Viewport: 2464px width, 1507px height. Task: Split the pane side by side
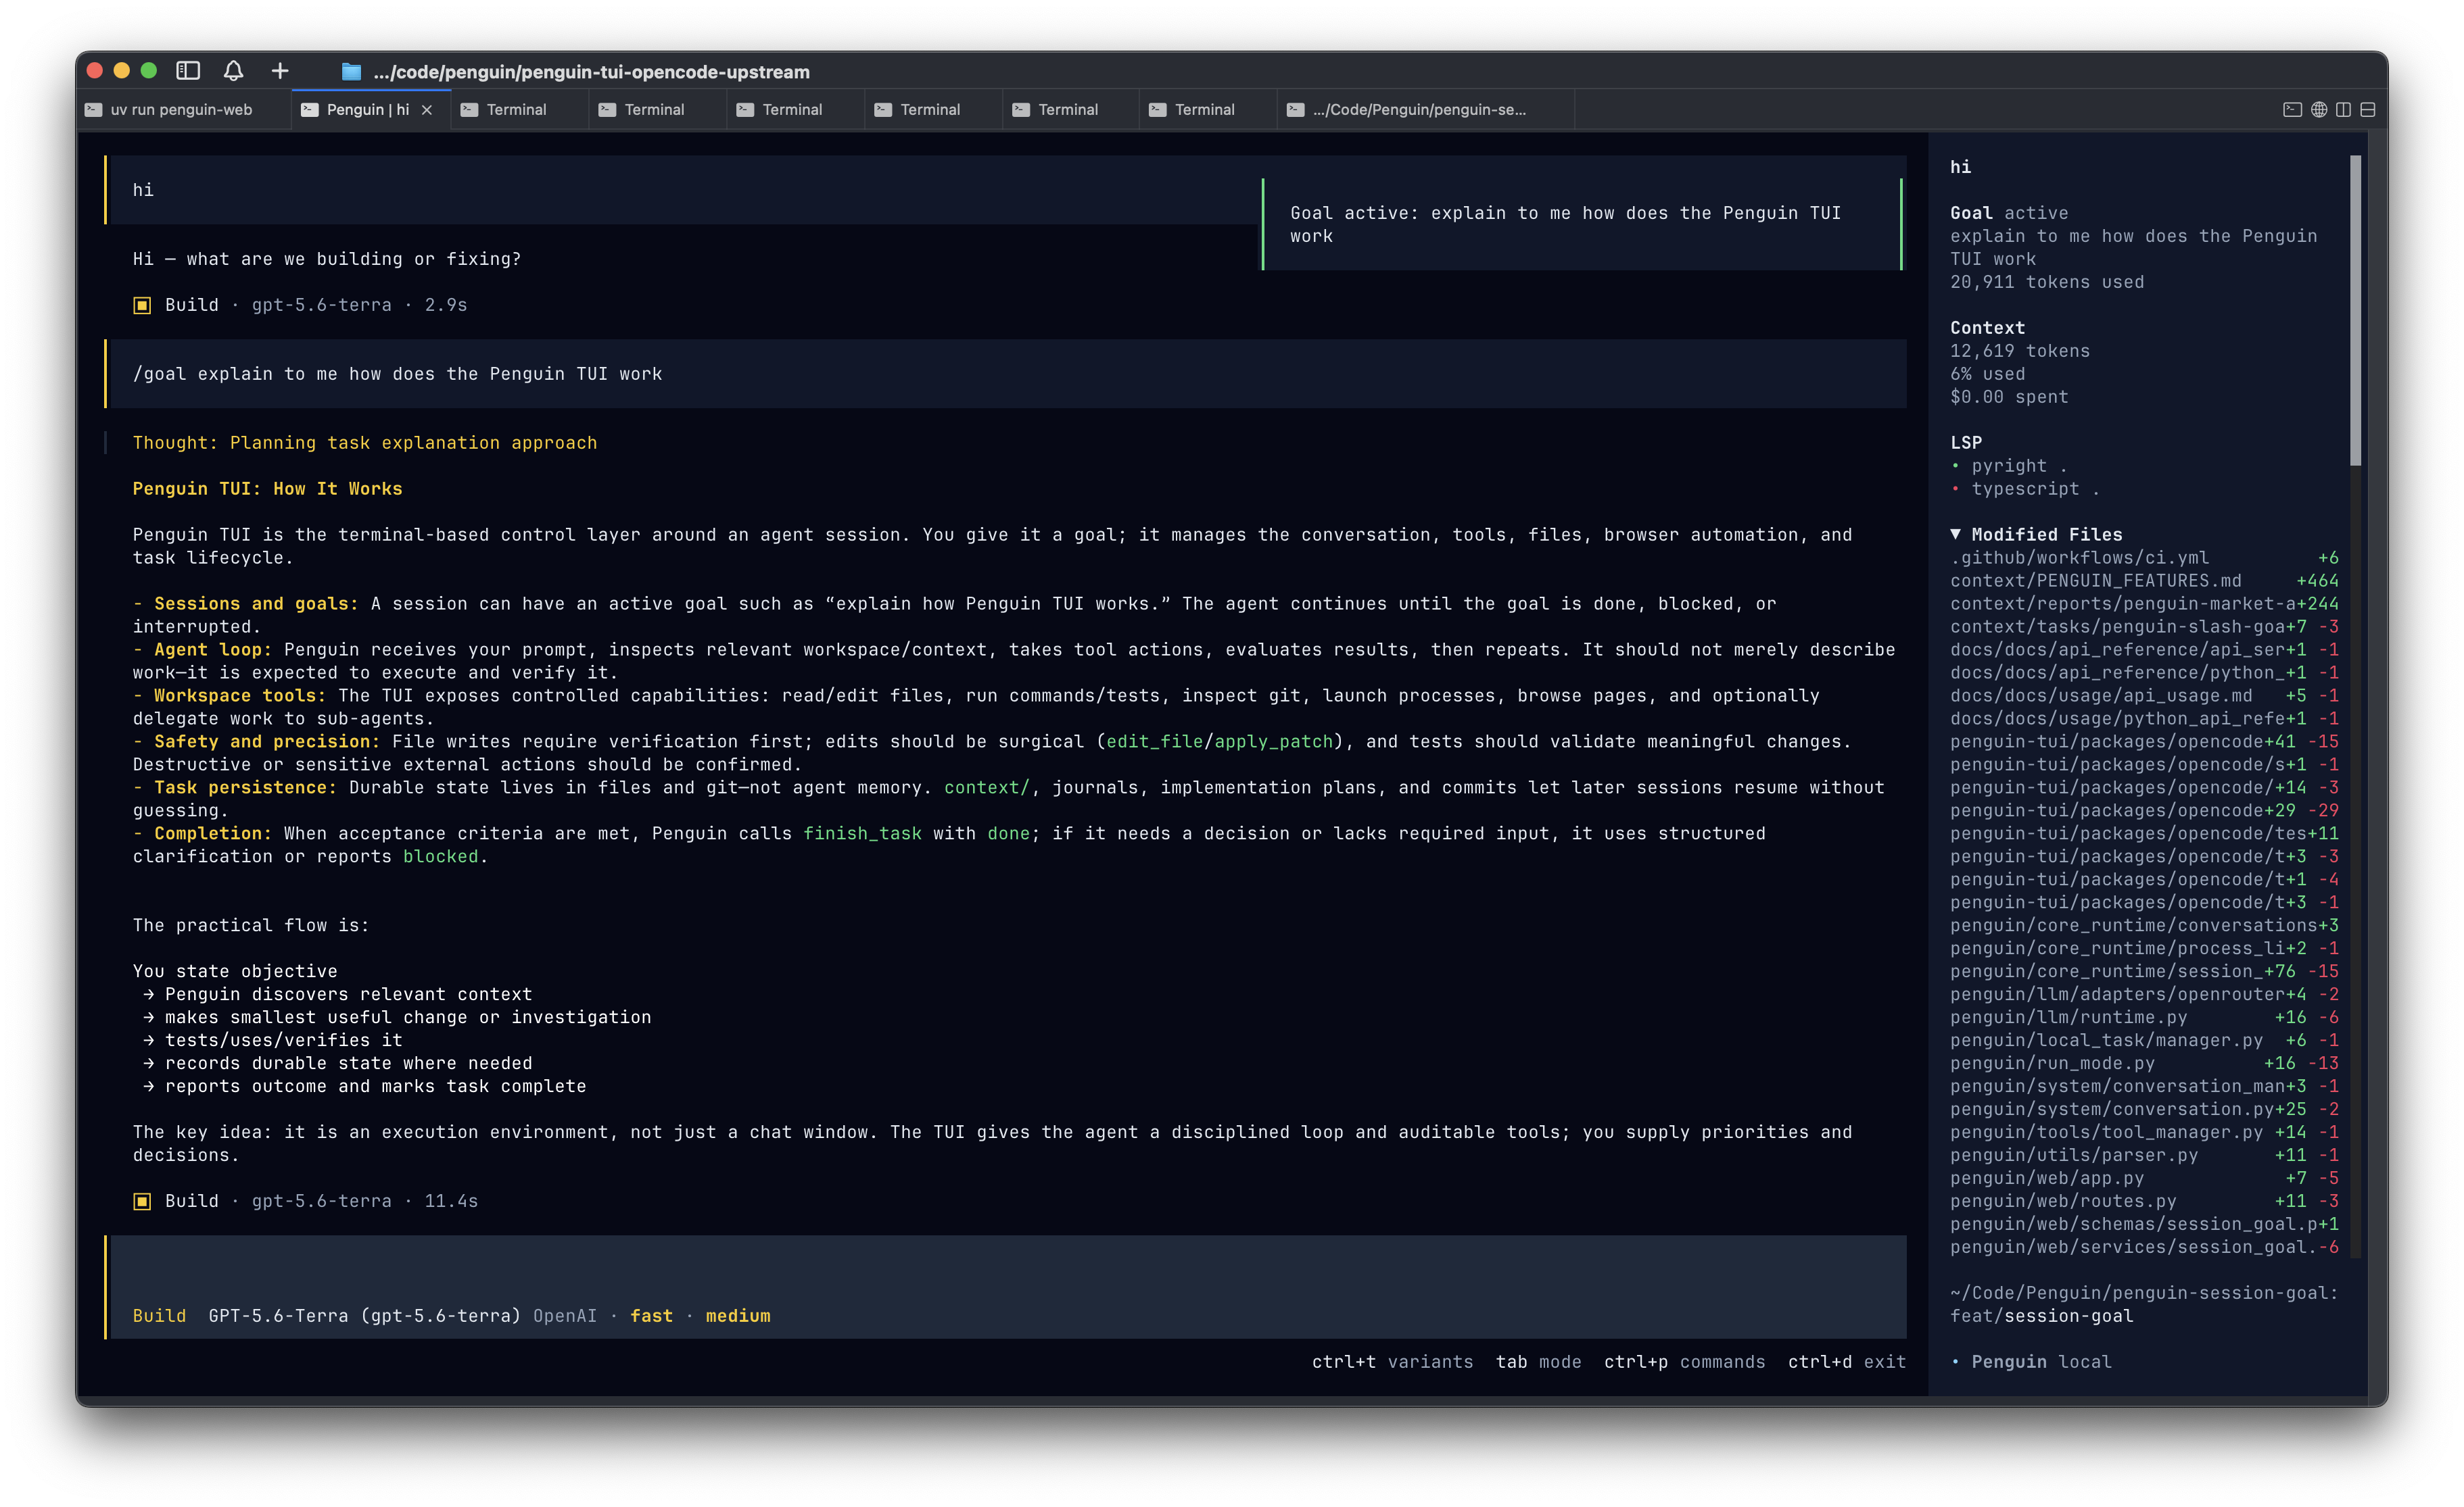[2343, 110]
